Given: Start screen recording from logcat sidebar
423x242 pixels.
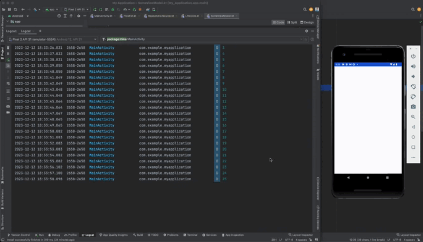Looking at the screenshot, I should tap(8, 112).
